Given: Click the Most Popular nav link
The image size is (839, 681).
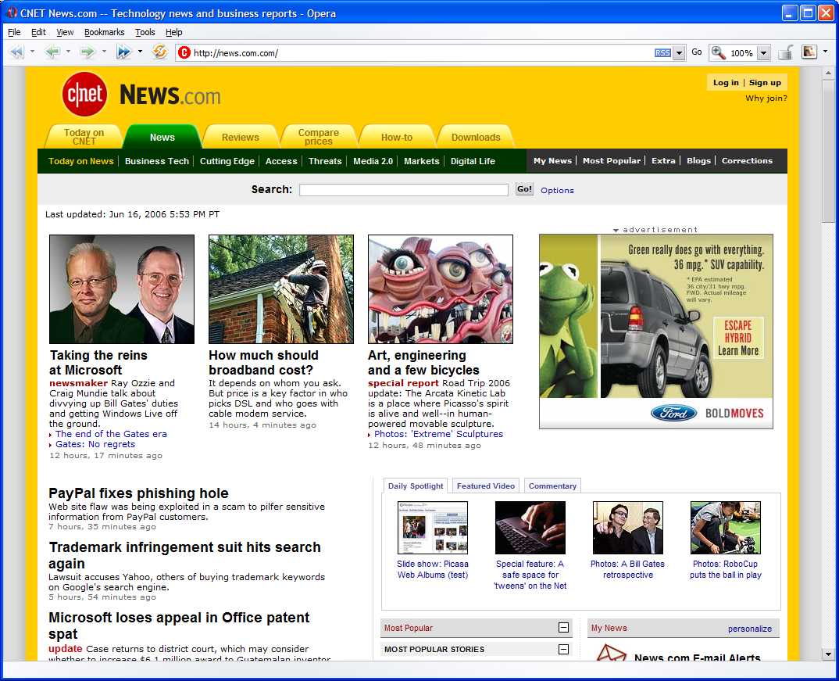Looking at the screenshot, I should 612,160.
